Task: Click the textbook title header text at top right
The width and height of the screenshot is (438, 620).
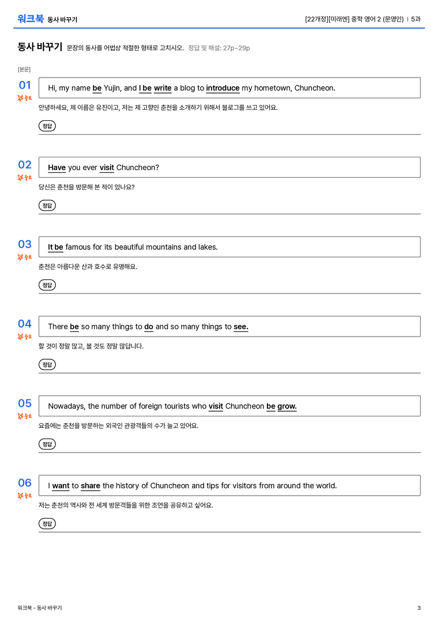Action: 363,19
